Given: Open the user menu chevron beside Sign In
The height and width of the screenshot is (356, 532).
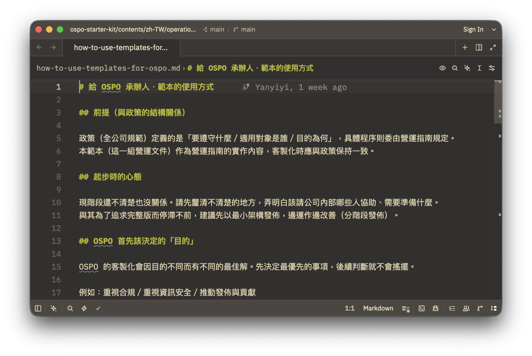Looking at the screenshot, I should pyautogui.click(x=494, y=30).
